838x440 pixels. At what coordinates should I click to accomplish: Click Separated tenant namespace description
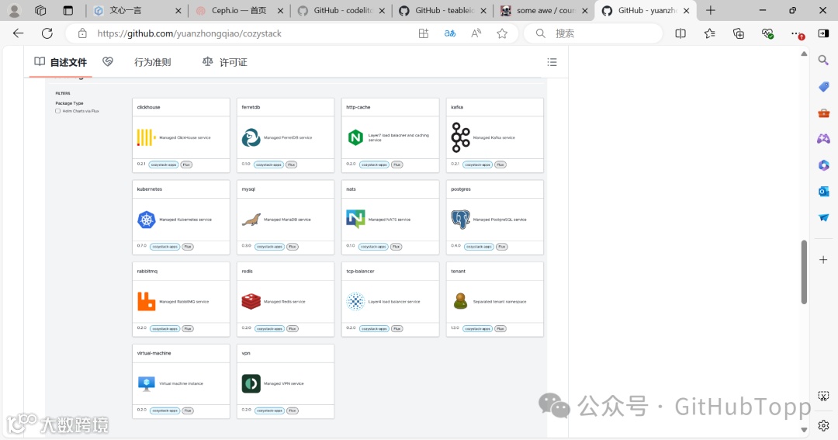click(x=500, y=302)
